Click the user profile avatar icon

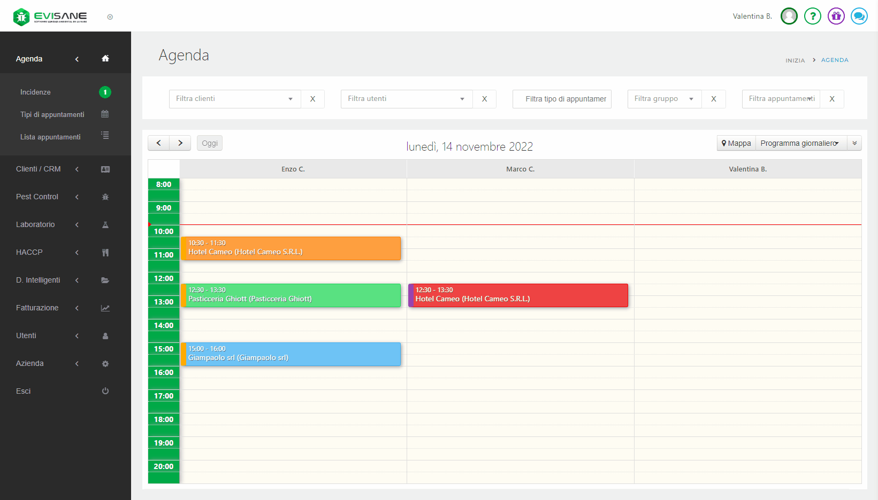pyautogui.click(x=789, y=17)
